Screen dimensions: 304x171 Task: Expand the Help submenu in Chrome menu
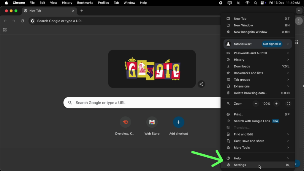[x=258, y=159]
